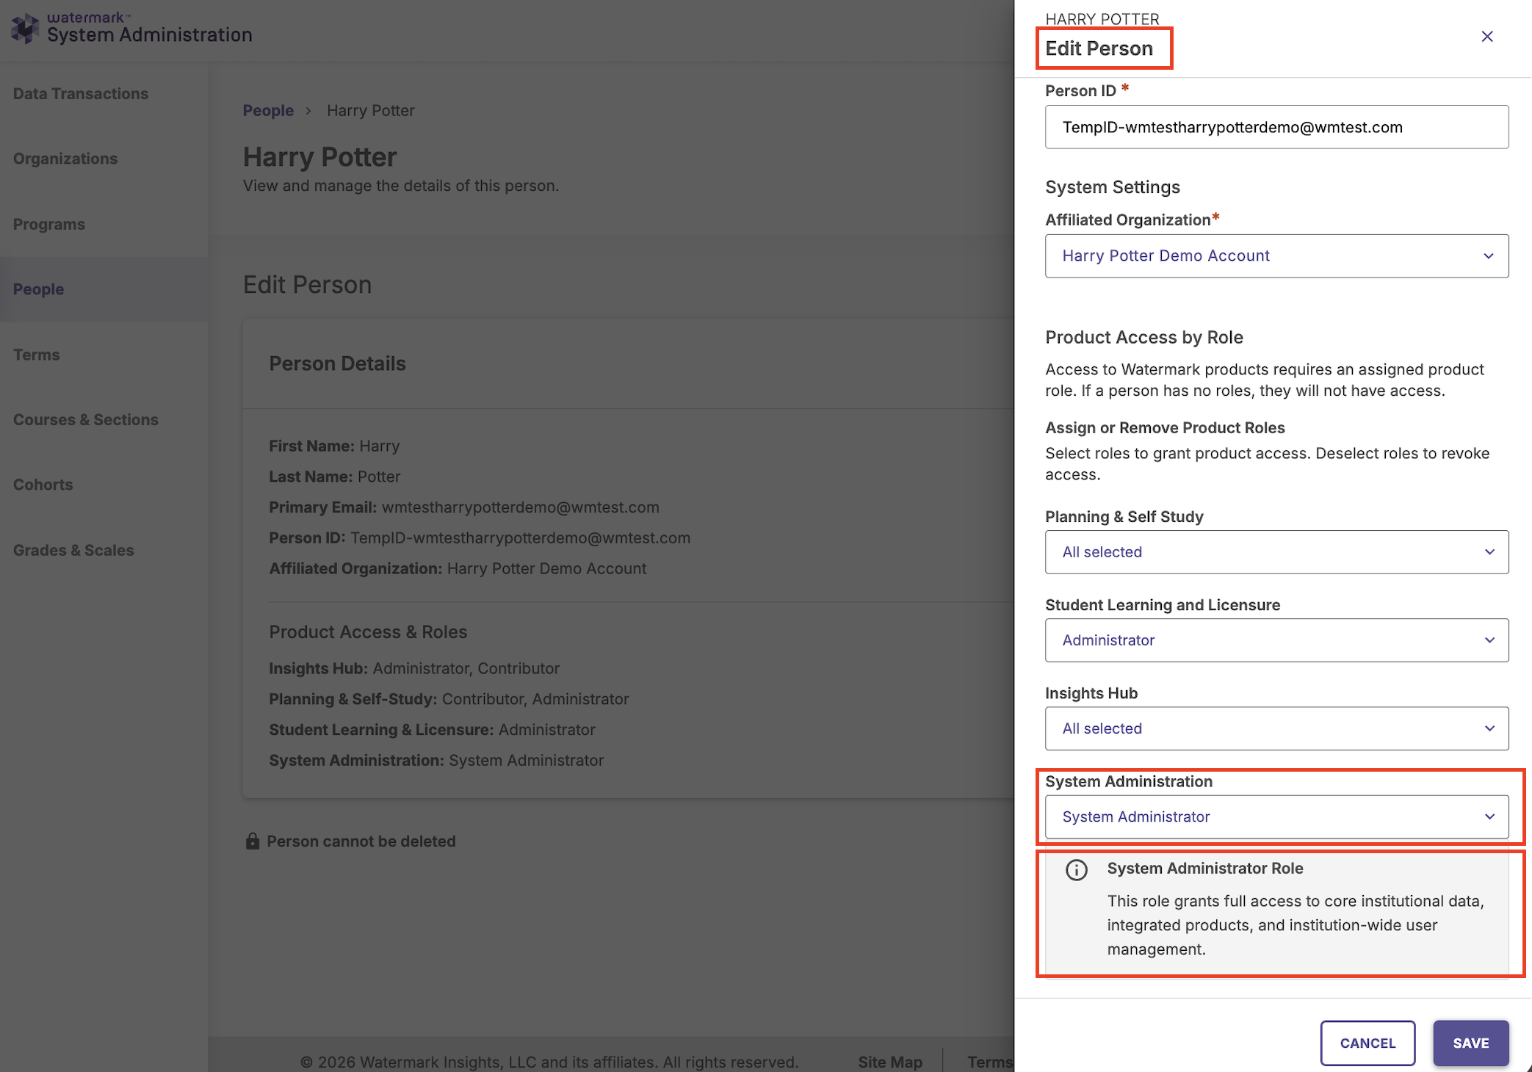Click the 'Student Learning & Licensure: Administrator' line

coord(432,730)
